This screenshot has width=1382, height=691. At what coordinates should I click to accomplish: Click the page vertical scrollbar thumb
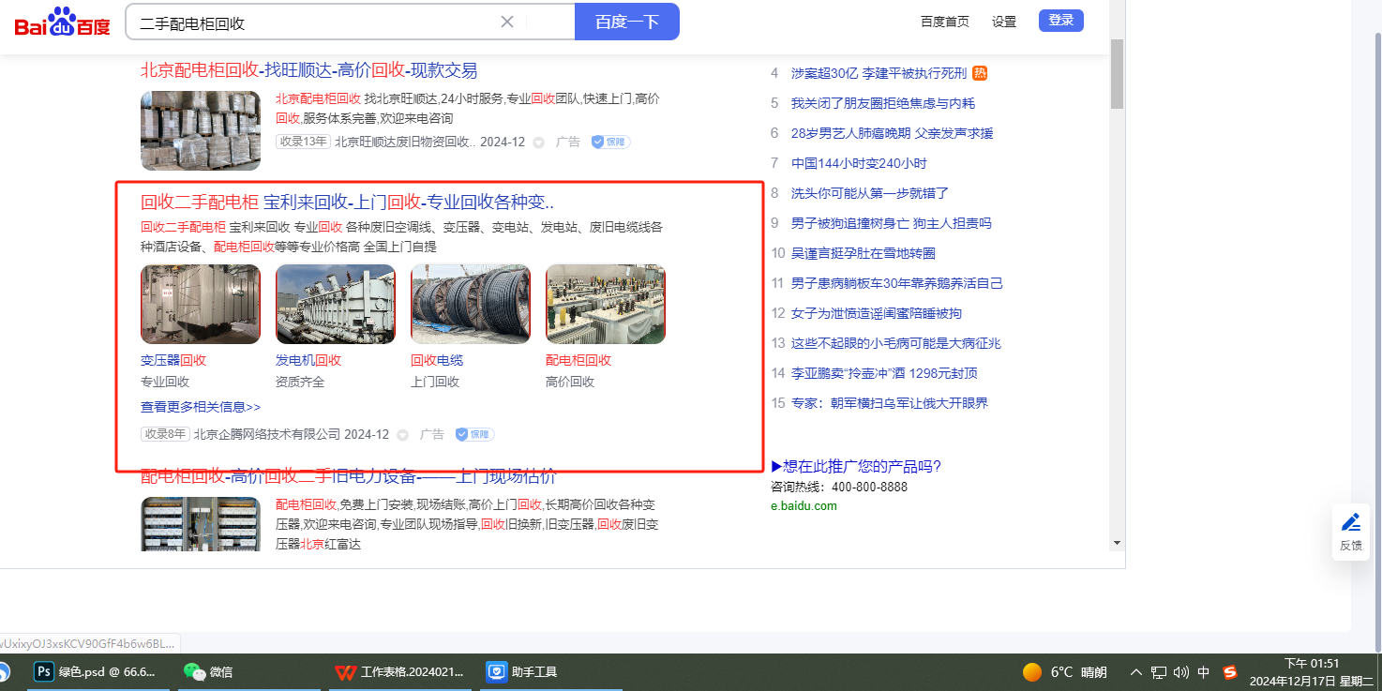[1116, 75]
